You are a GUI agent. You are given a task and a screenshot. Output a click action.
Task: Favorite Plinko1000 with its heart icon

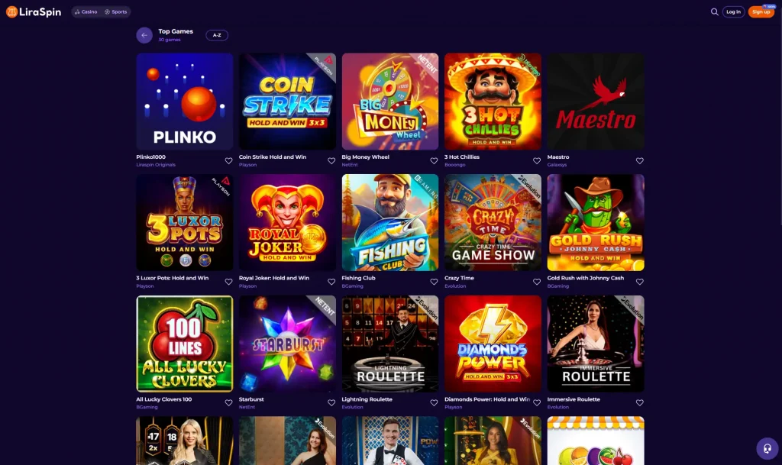(228, 161)
